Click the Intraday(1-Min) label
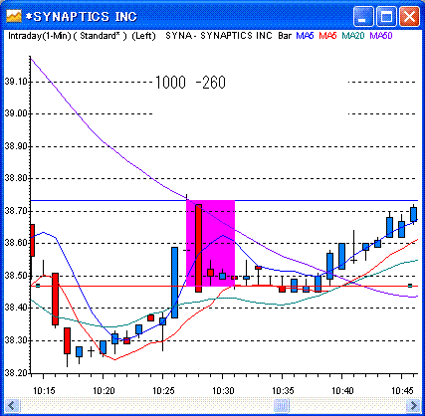The image size is (425, 416). [40, 36]
